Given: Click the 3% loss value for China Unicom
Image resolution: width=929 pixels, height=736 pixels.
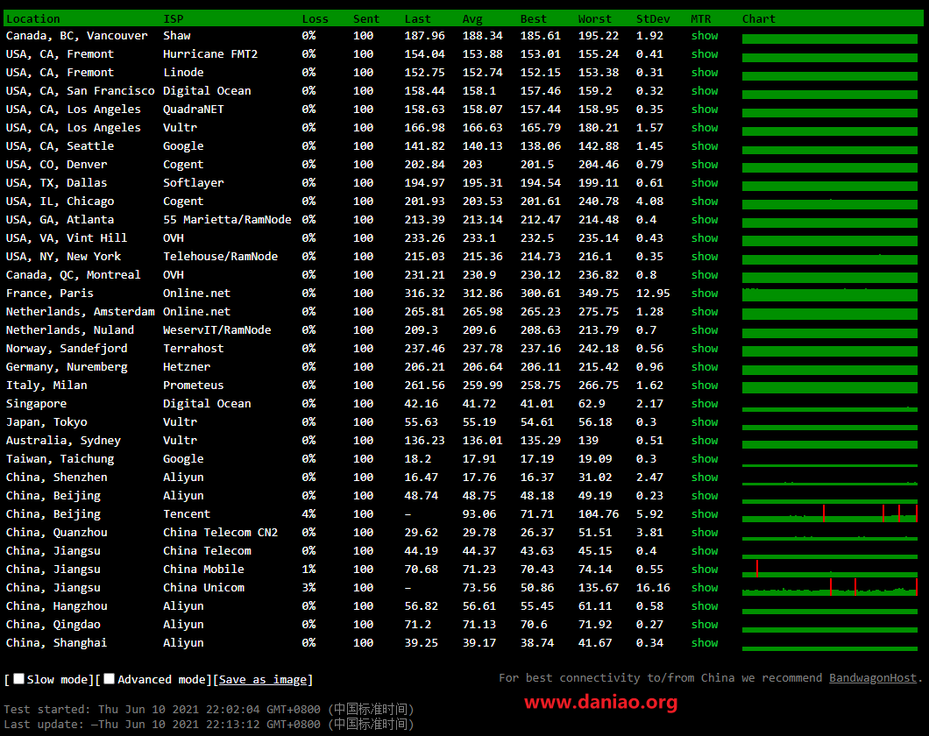Looking at the screenshot, I should click(308, 587).
